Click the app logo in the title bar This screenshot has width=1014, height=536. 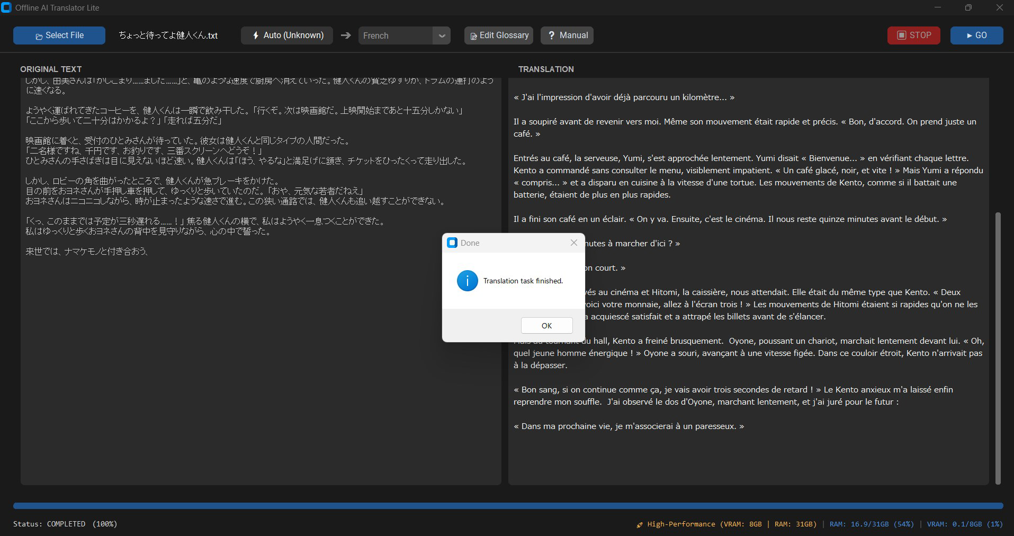pos(6,7)
